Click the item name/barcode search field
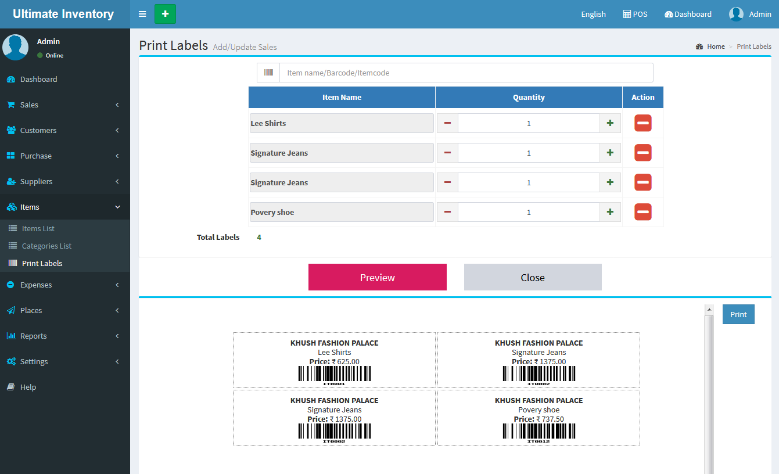This screenshot has width=779, height=474. pos(466,73)
